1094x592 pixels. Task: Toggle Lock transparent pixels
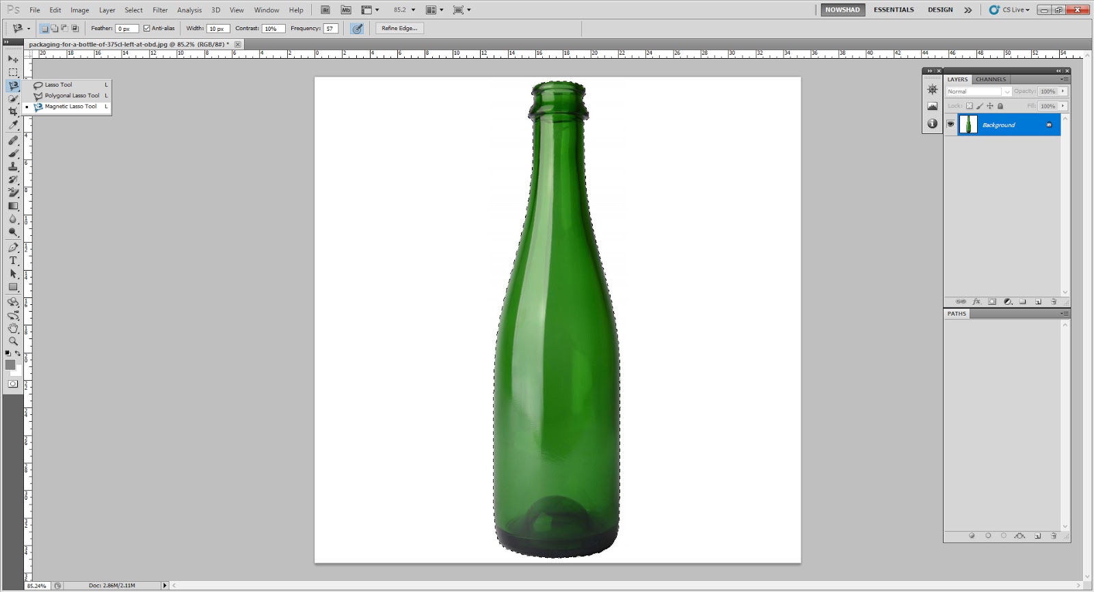969,106
